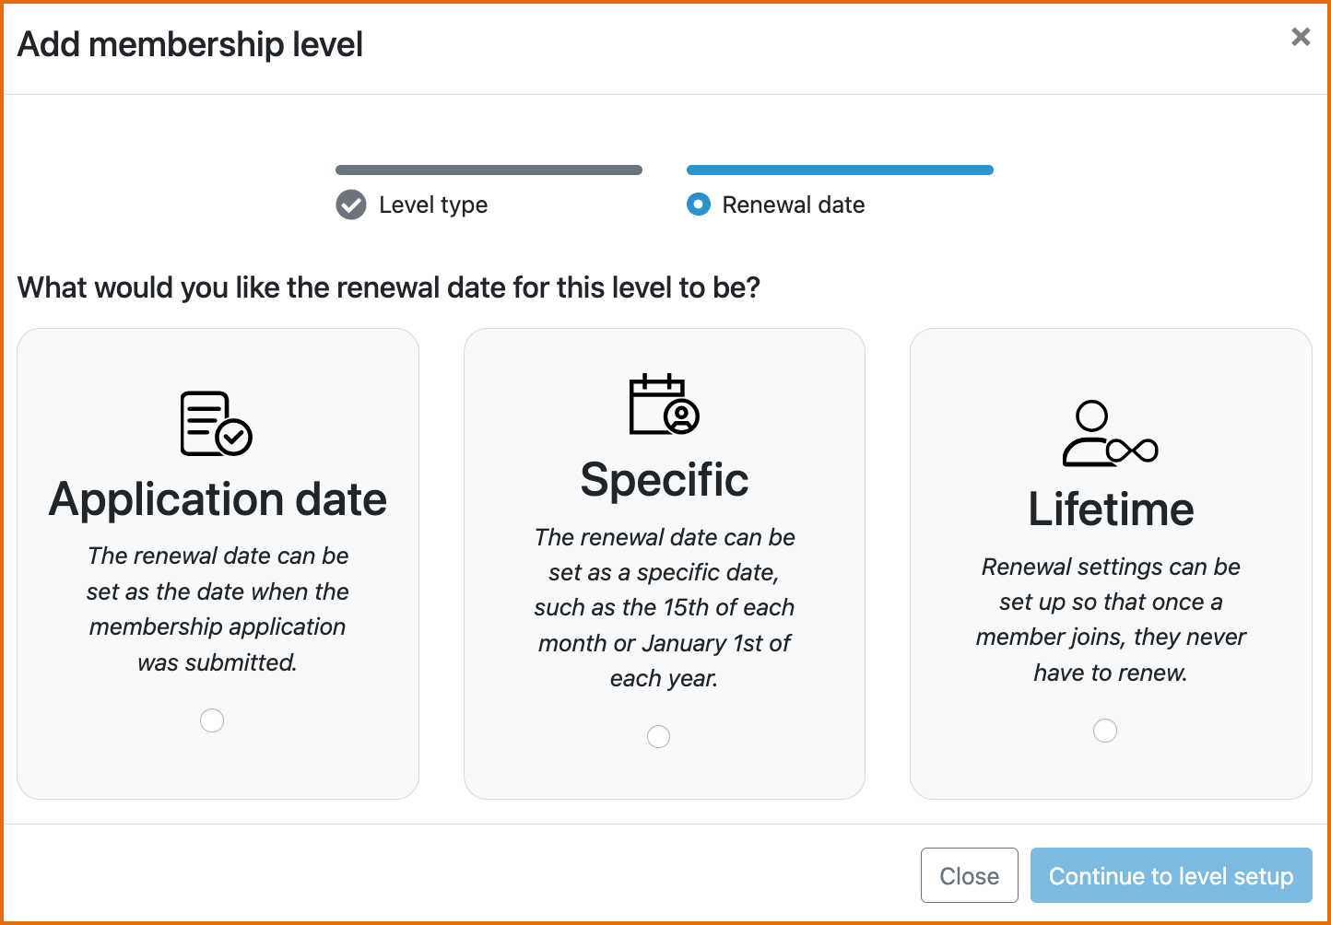Click the gray Level type progress bar

click(x=489, y=170)
